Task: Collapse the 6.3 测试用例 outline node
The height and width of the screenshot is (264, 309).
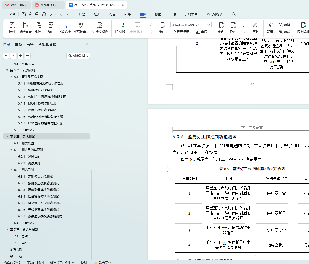Action: click(12, 169)
